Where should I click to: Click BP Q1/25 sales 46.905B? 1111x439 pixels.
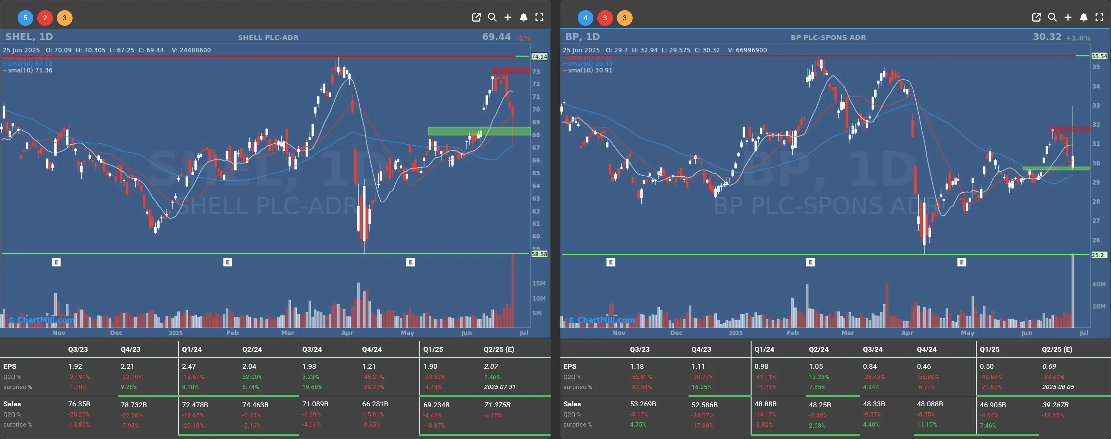point(993,405)
